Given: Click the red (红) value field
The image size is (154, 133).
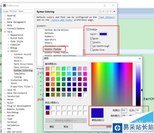Looking at the screenshot, I should (138, 110).
